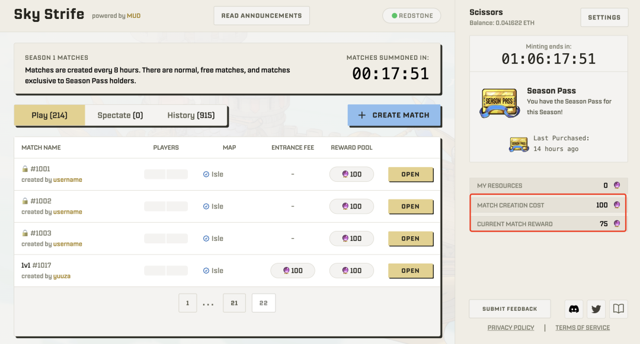Switch to the History (915) tab

pyautogui.click(x=191, y=115)
